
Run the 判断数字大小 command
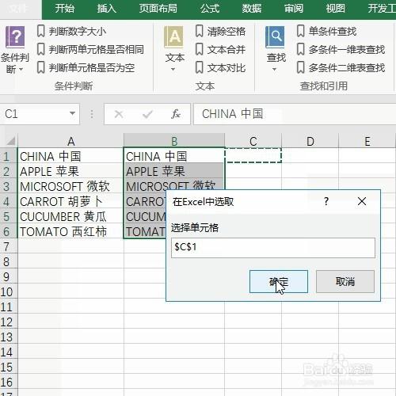pyautogui.click(x=78, y=32)
